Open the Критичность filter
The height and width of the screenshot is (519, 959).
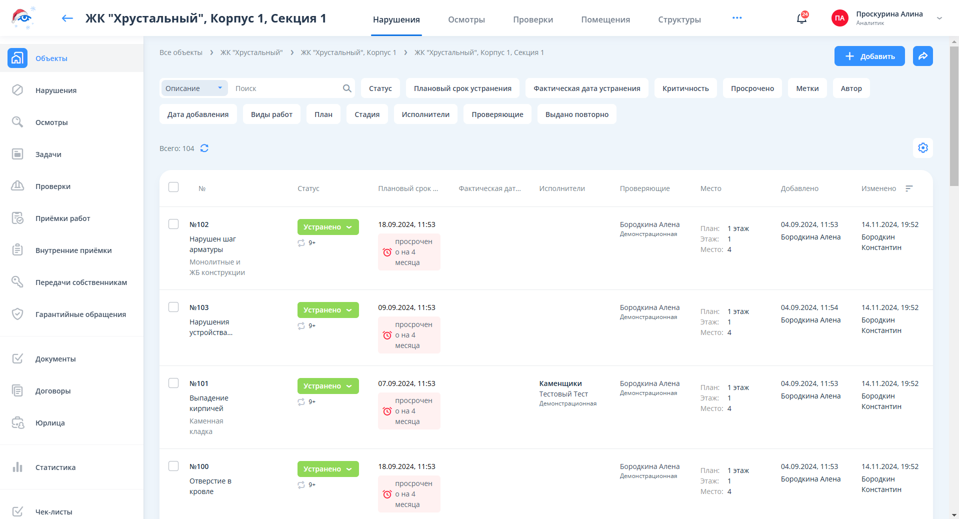coord(685,88)
